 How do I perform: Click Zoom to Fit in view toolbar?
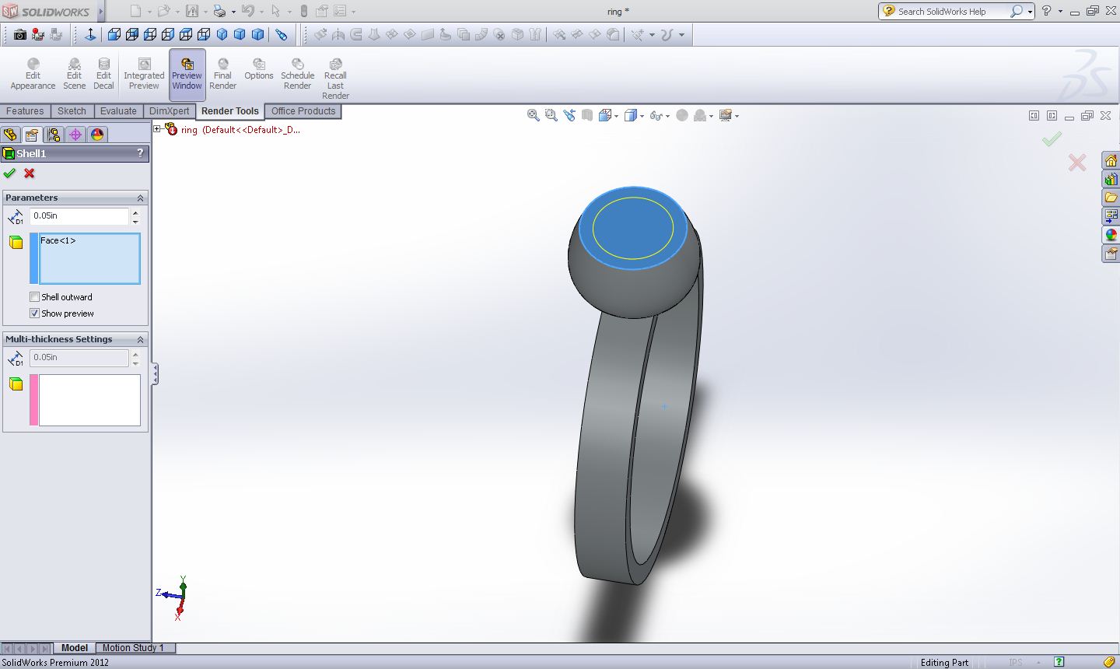(x=534, y=115)
